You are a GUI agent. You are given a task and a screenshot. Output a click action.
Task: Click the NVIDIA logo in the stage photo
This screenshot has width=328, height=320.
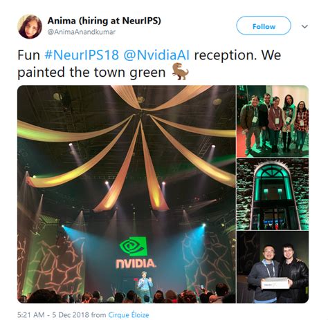[136, 253]
